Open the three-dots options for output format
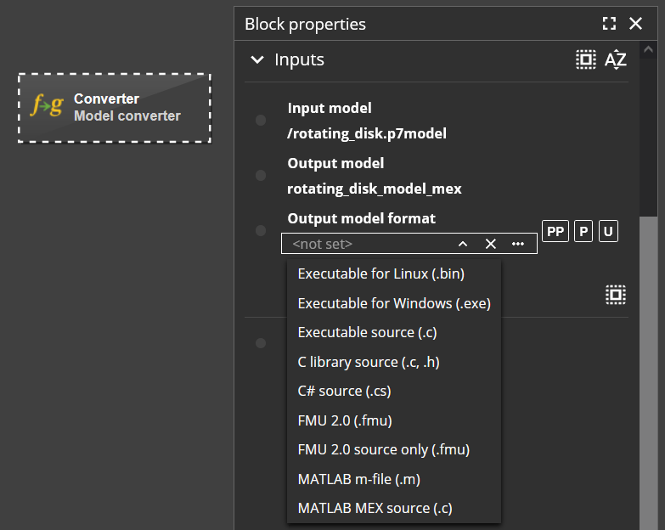The image size is (665, 530). coord(518,244)
